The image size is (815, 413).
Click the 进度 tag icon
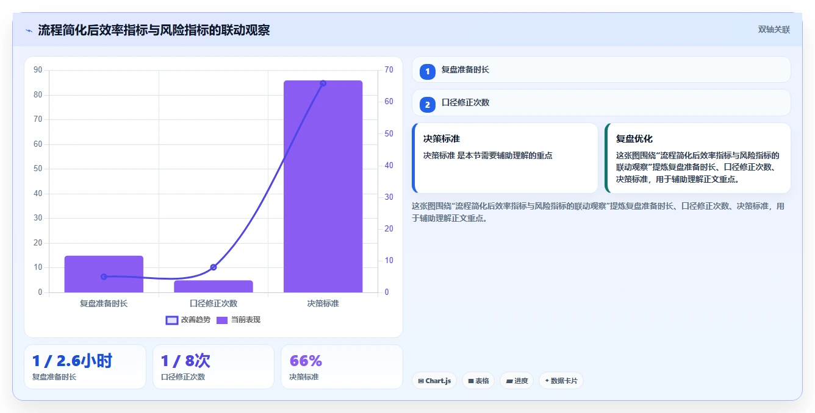tap(509, 381)
